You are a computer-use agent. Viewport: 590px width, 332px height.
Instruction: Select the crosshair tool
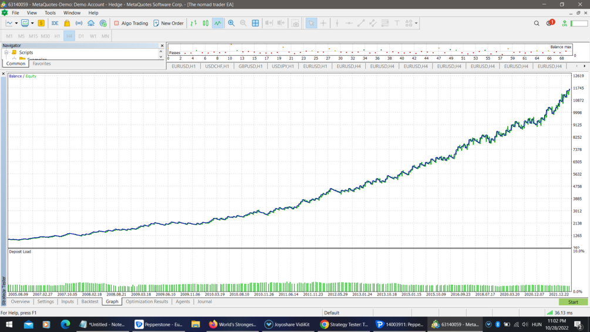tap(323, 24)
